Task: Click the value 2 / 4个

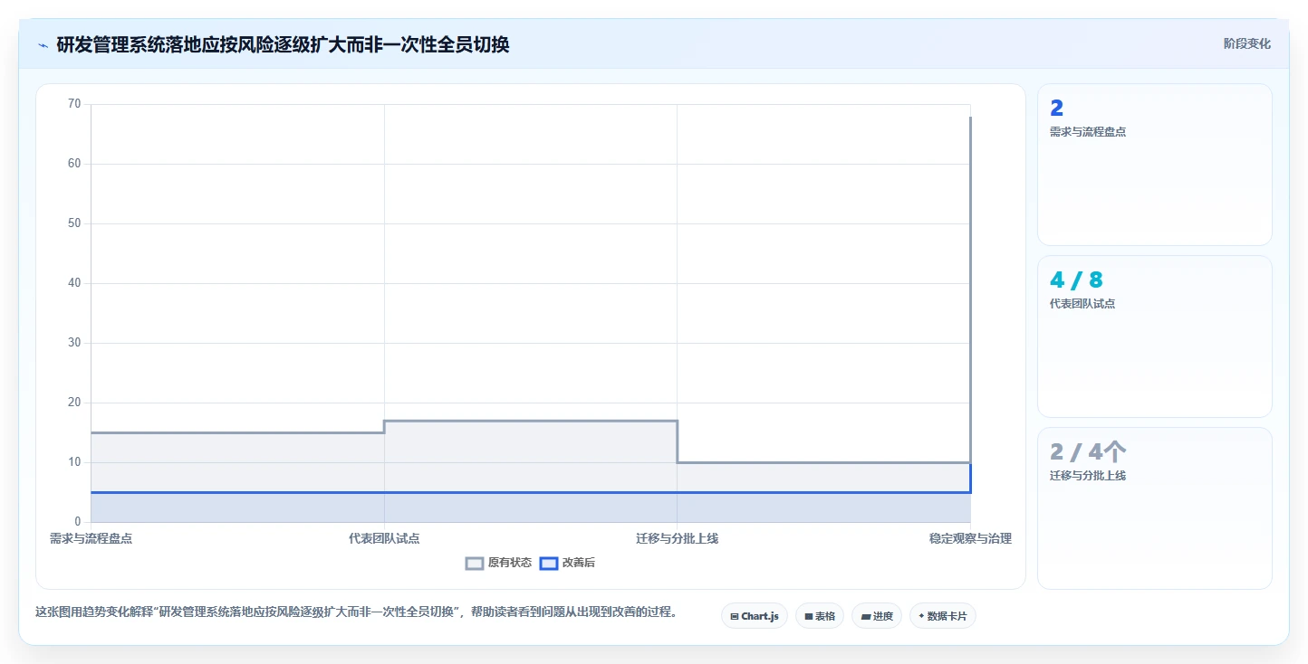Action: click(x=1088, y=452)
